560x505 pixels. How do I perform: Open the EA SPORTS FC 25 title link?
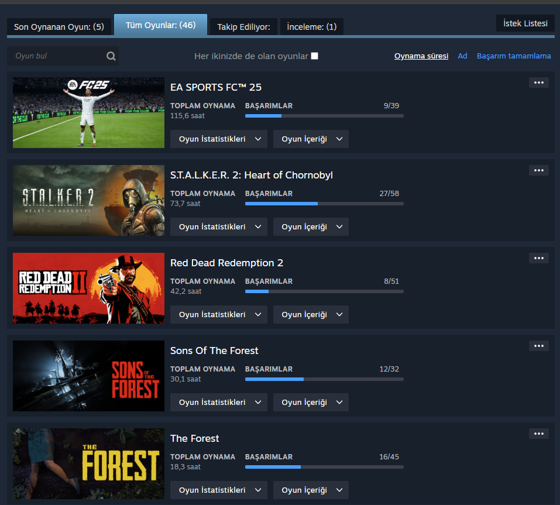click(x=216, y=87)
